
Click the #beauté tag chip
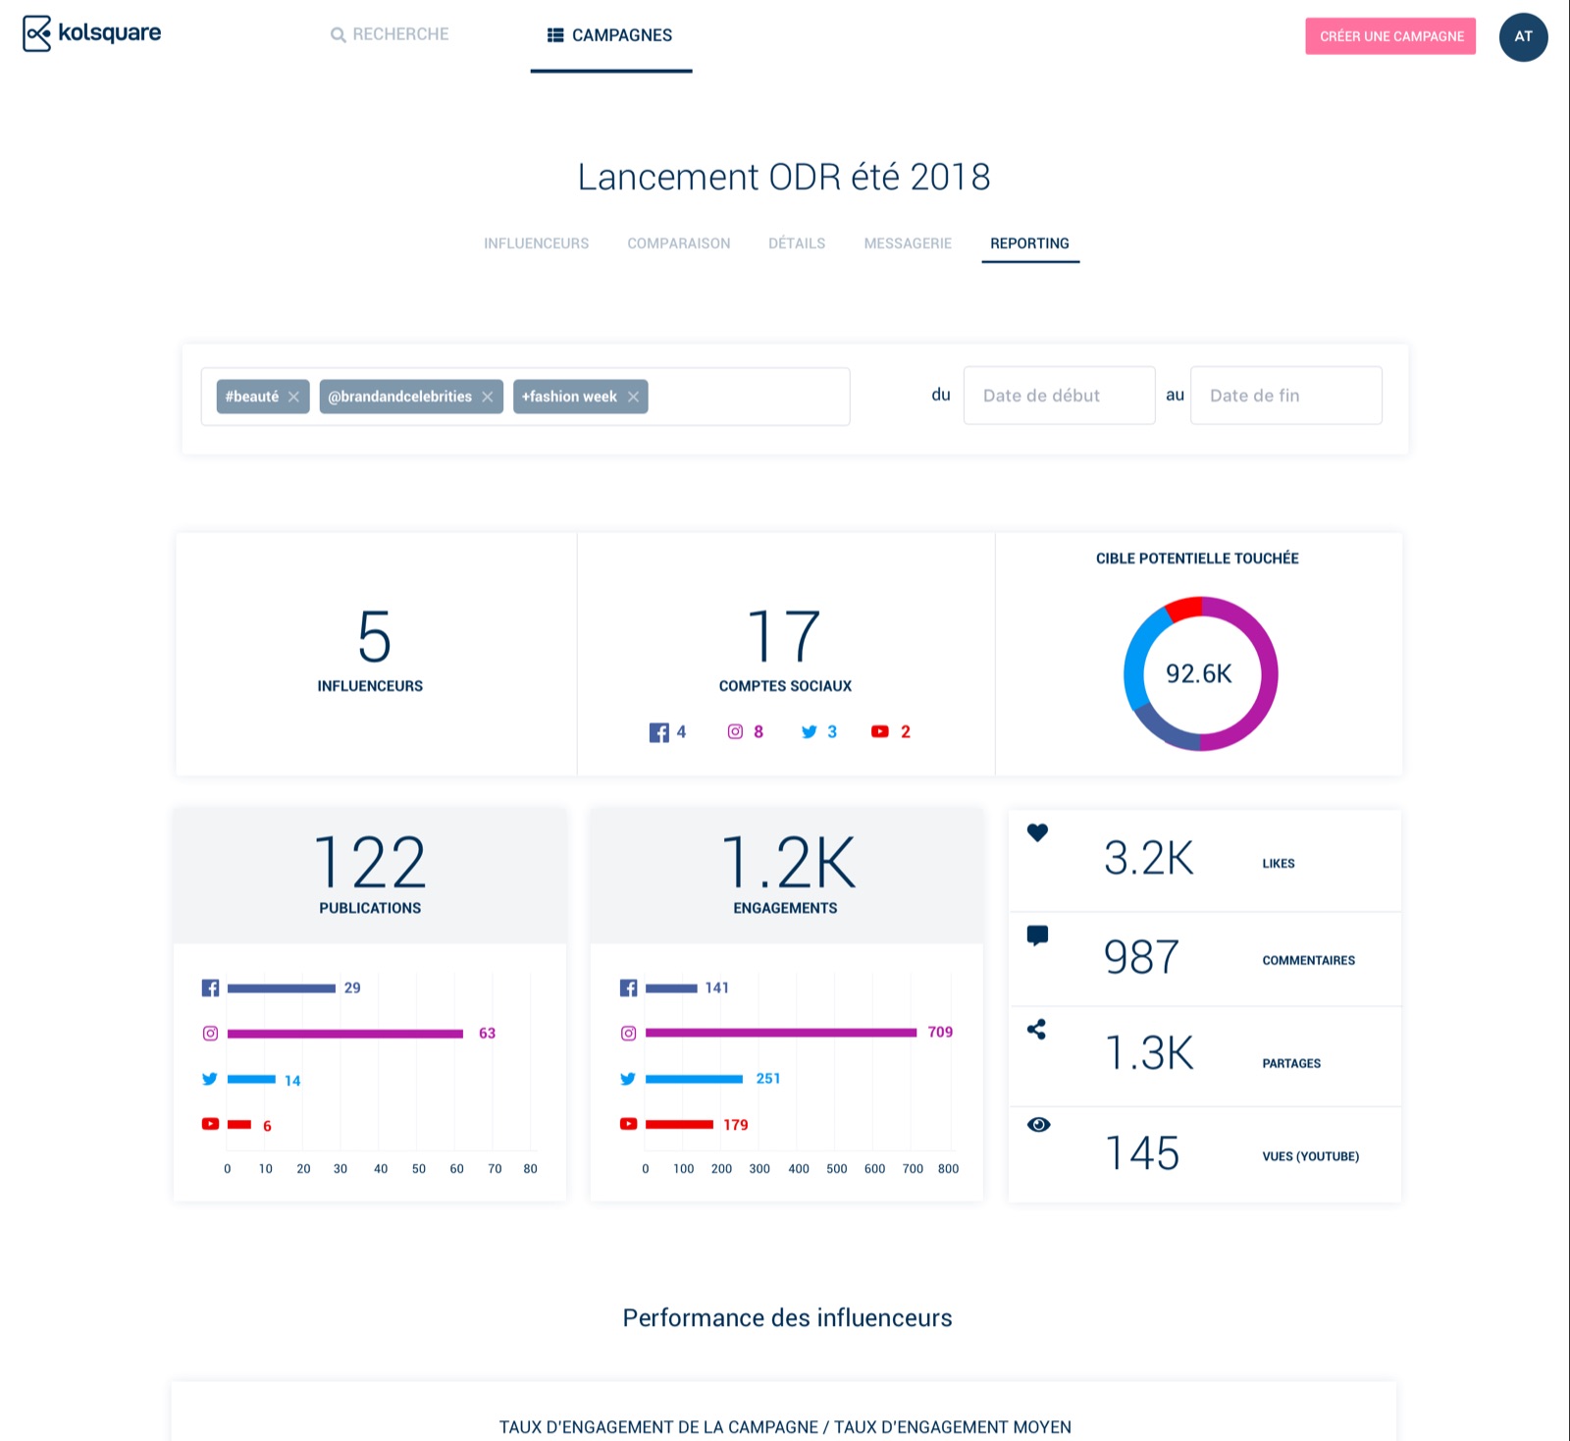coord(262,397)
